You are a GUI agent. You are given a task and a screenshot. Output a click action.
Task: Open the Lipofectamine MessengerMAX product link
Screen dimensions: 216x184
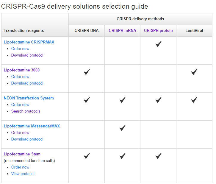click(32, 126)
